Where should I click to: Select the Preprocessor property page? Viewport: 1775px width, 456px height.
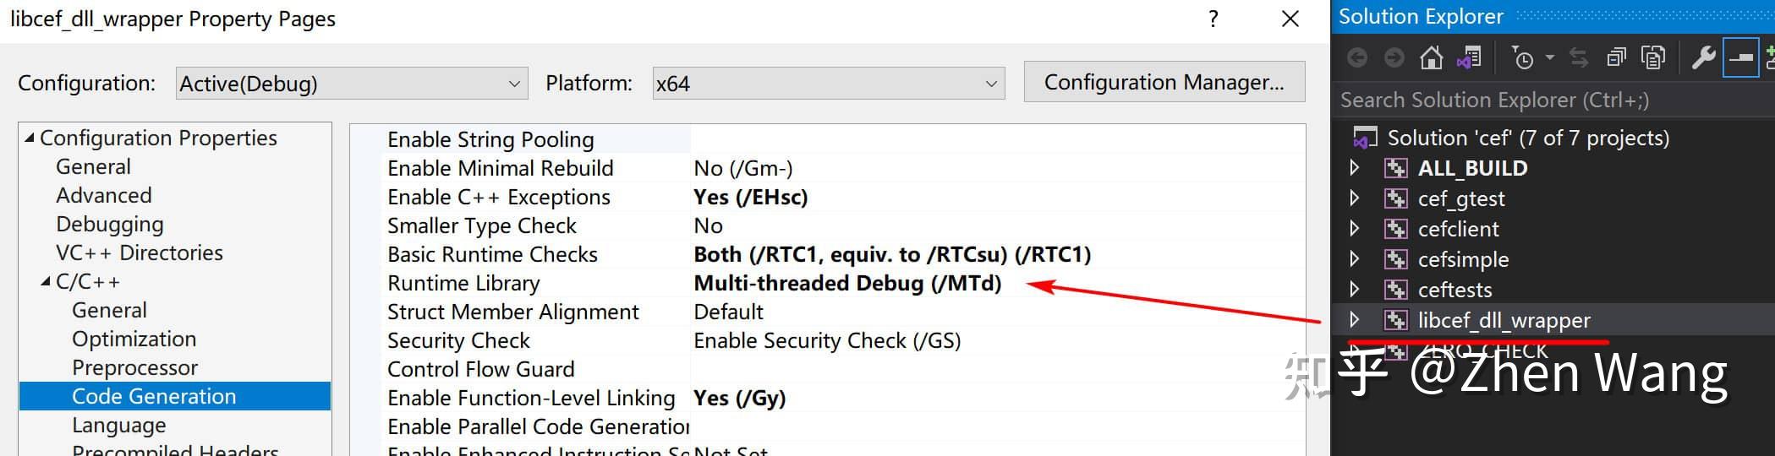point(134,367)
